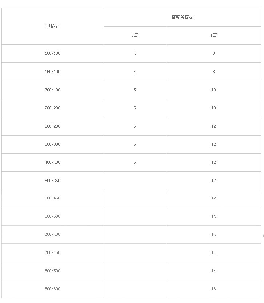
Task: Select the 600X500 specification cell
Action: point(53,271)
